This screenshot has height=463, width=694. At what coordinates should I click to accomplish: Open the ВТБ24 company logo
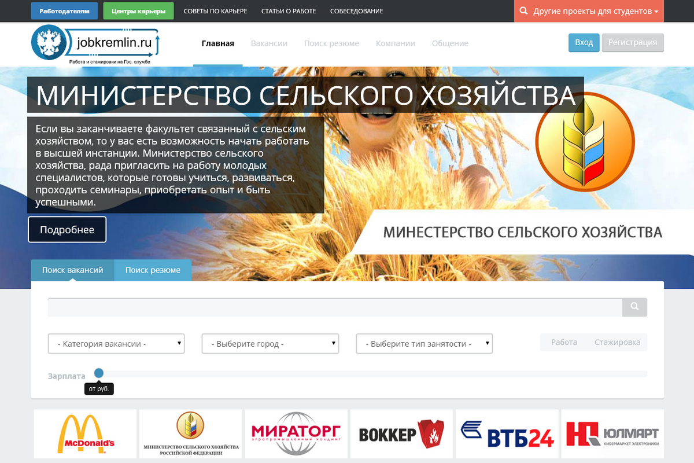coord(507,434)
